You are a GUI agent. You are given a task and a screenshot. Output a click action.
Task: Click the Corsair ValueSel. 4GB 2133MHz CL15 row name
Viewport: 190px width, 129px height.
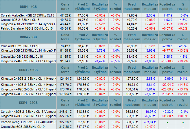click(27, 15)
